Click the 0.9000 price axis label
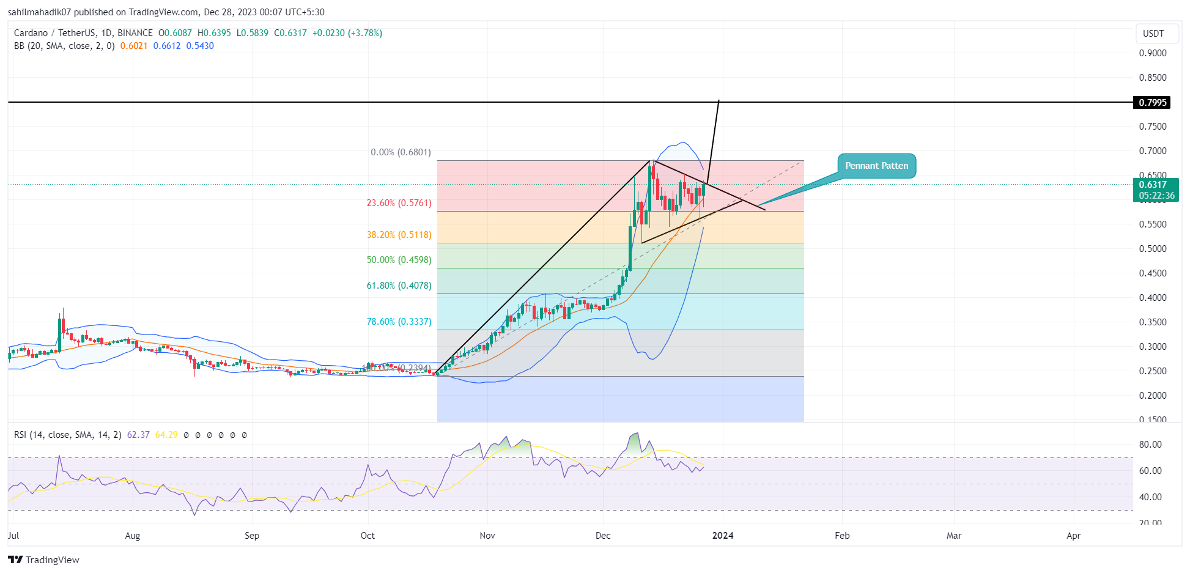 [x=1153, y=53]
